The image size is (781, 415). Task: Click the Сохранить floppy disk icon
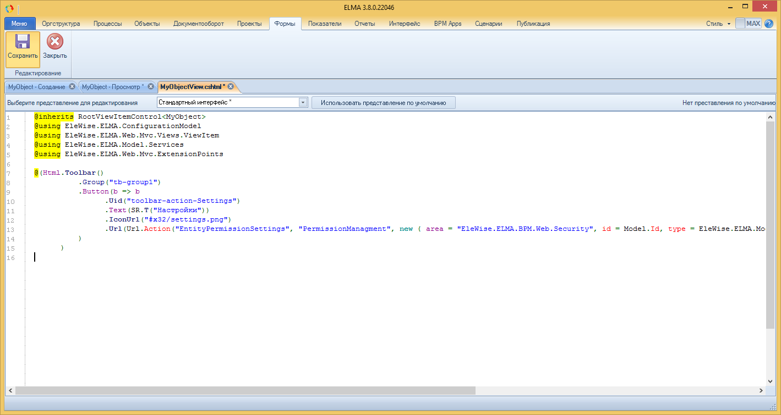click(x=23, y=42)
